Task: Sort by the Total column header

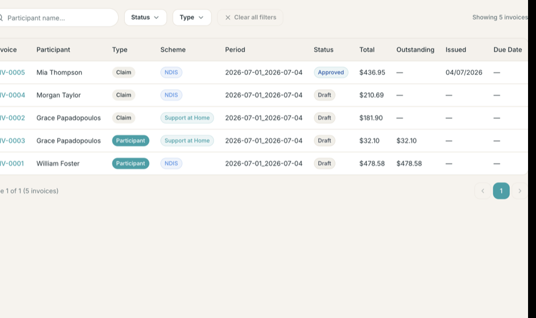Action: pos(367,49)
